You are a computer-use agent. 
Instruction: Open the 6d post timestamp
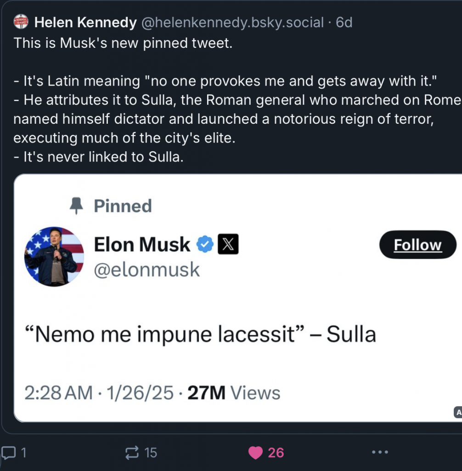(x=344, y=22)
